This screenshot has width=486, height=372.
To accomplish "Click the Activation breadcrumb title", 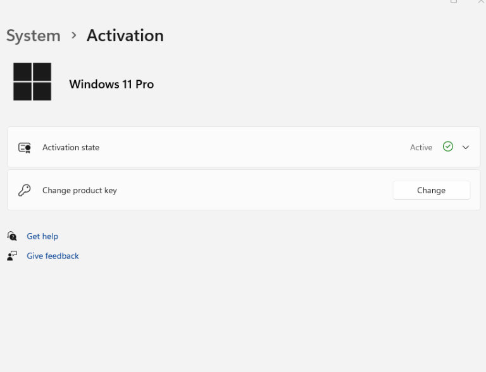I will coord(125,35).
